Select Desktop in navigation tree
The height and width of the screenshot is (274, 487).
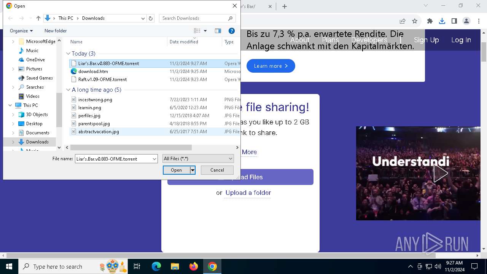coord(34,124)
